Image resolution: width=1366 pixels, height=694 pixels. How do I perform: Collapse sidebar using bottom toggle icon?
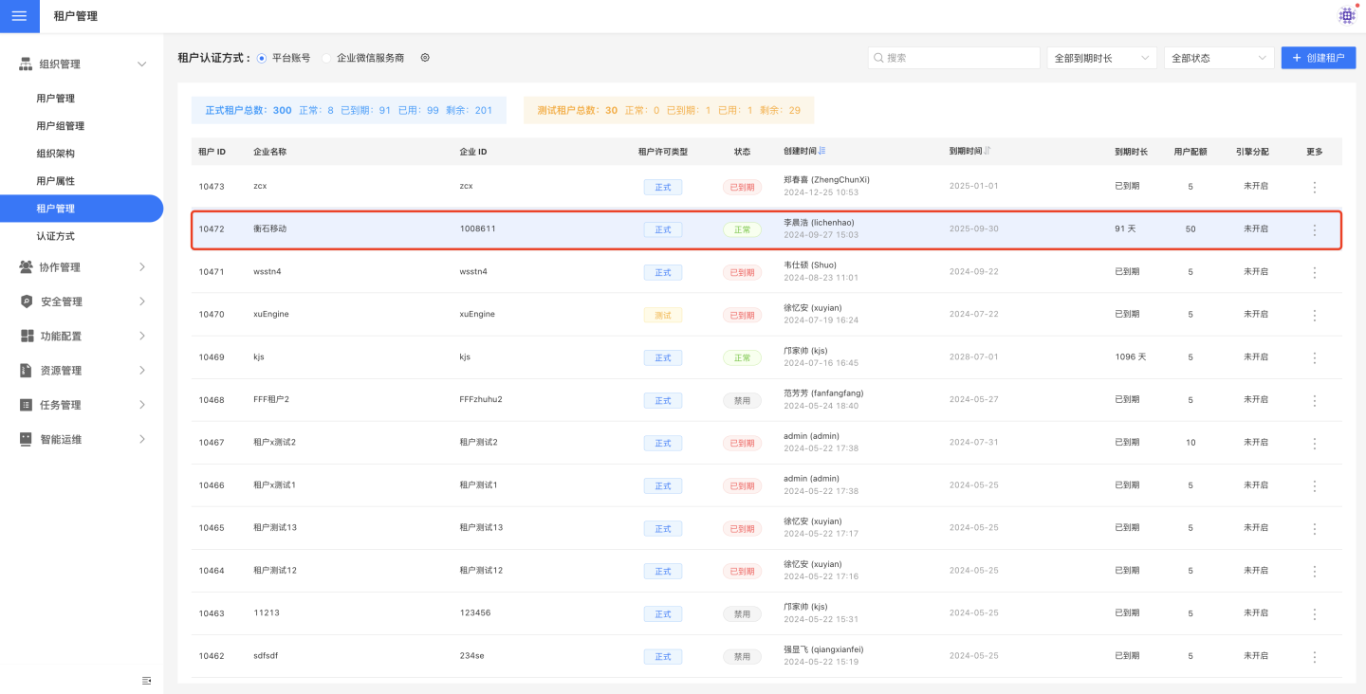coord(146,681)
